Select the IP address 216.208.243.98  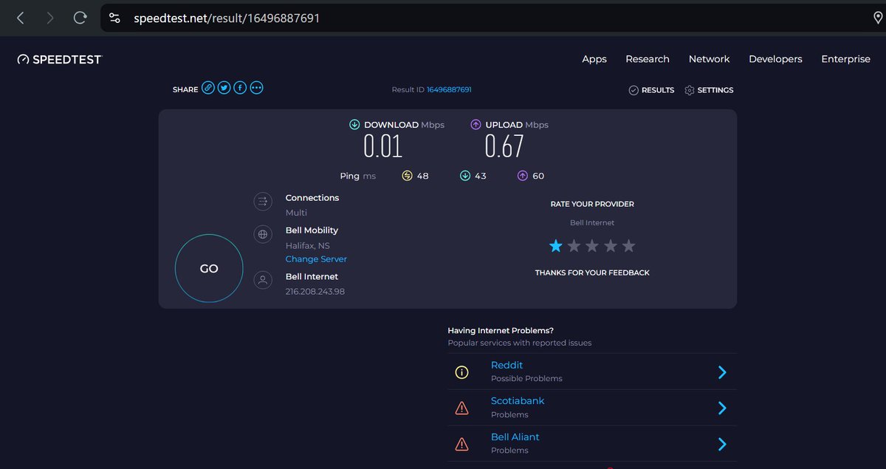pos(315,292)
